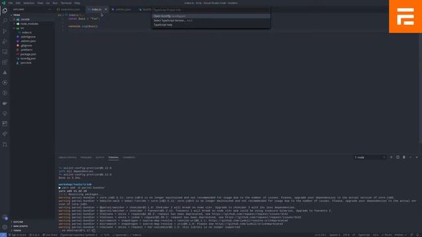Click the TypeScript language mode in status bar

point(364,235)
